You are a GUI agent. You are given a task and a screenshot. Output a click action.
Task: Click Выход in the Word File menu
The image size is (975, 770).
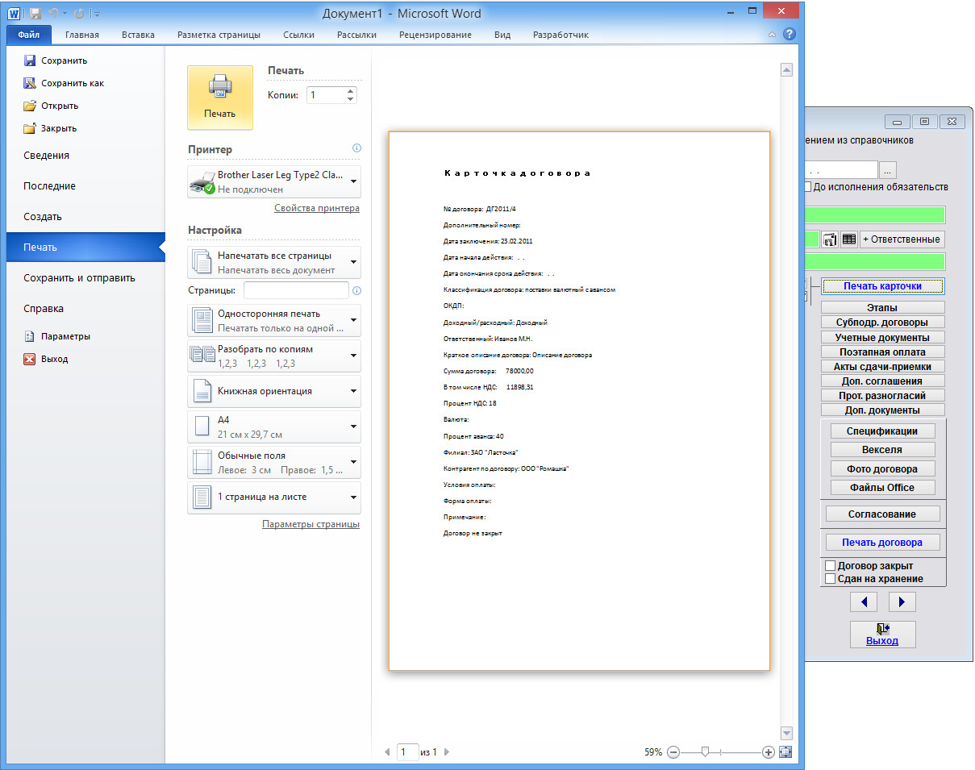click(x=46, y=359)
